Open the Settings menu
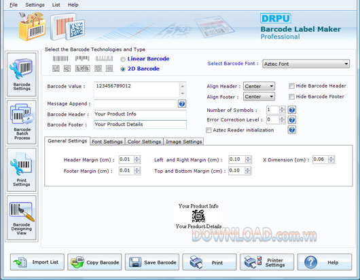This screenshot has height=280, width=360. tap(35, 5)
